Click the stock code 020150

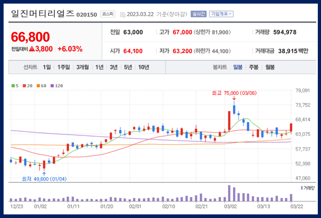coord(86,15)
